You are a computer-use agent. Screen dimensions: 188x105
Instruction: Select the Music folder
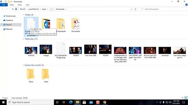pyautogui.click(x=31, y=76)
